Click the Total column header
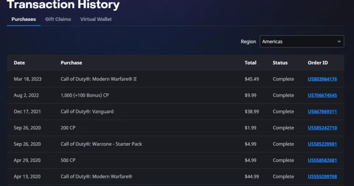This screenshot has height=186, width=354. (x=250, y=63)
